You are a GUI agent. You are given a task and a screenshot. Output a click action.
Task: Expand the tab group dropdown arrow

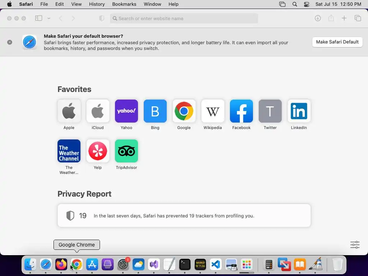49,18
